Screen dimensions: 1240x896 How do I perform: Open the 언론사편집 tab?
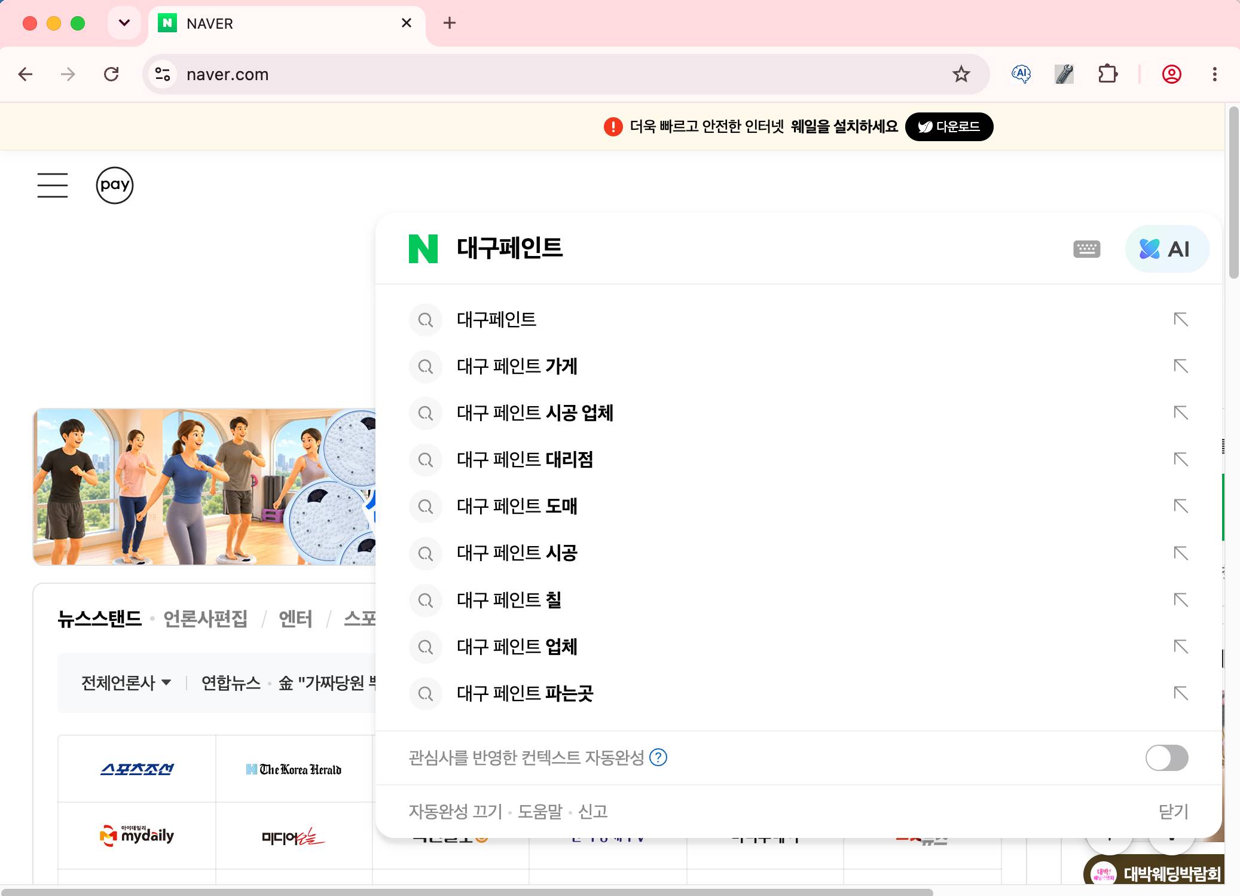tap(205, 618)
